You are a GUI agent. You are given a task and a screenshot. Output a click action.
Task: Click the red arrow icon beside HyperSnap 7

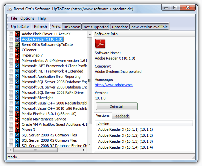click(17, 55)
